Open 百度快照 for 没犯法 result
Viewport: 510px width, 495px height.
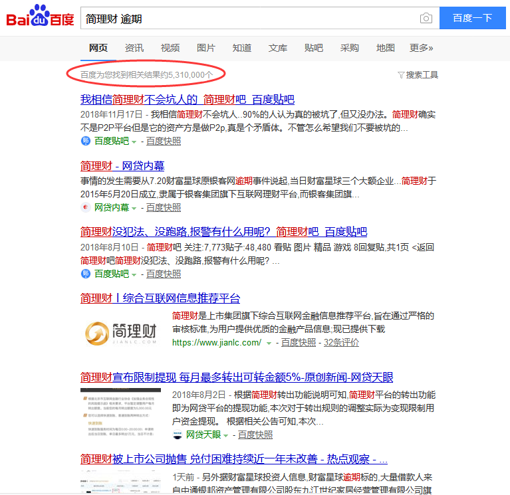[x=164, y=274]
